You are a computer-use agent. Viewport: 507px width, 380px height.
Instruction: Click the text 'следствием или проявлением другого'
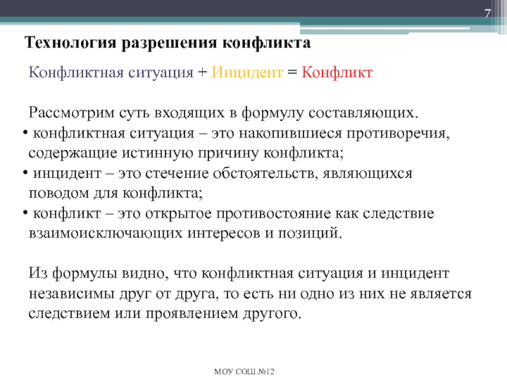(x=164, y=313)
